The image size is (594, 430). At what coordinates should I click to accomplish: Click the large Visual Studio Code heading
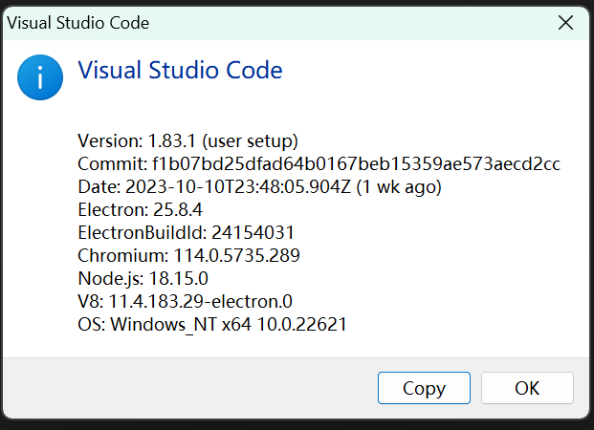coord(180,70)
